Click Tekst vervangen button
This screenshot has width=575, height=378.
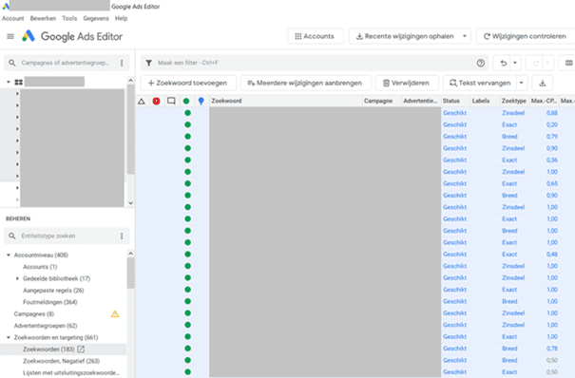coord(480,84)
